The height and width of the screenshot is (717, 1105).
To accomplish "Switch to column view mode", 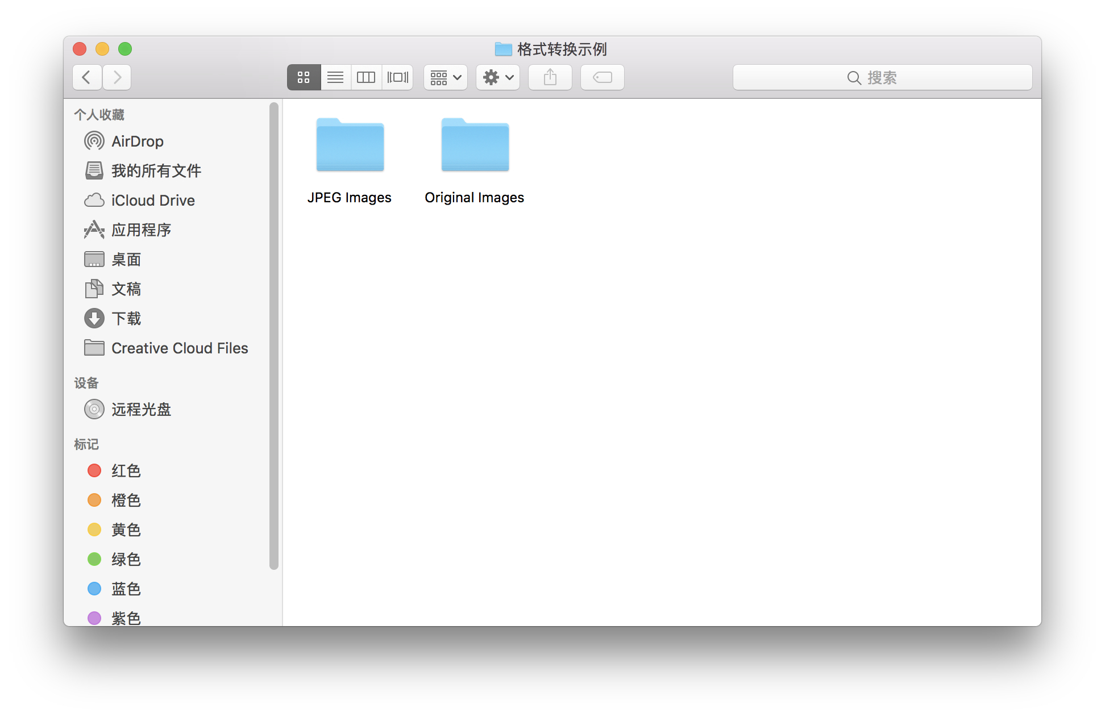I will pos(366,77).
